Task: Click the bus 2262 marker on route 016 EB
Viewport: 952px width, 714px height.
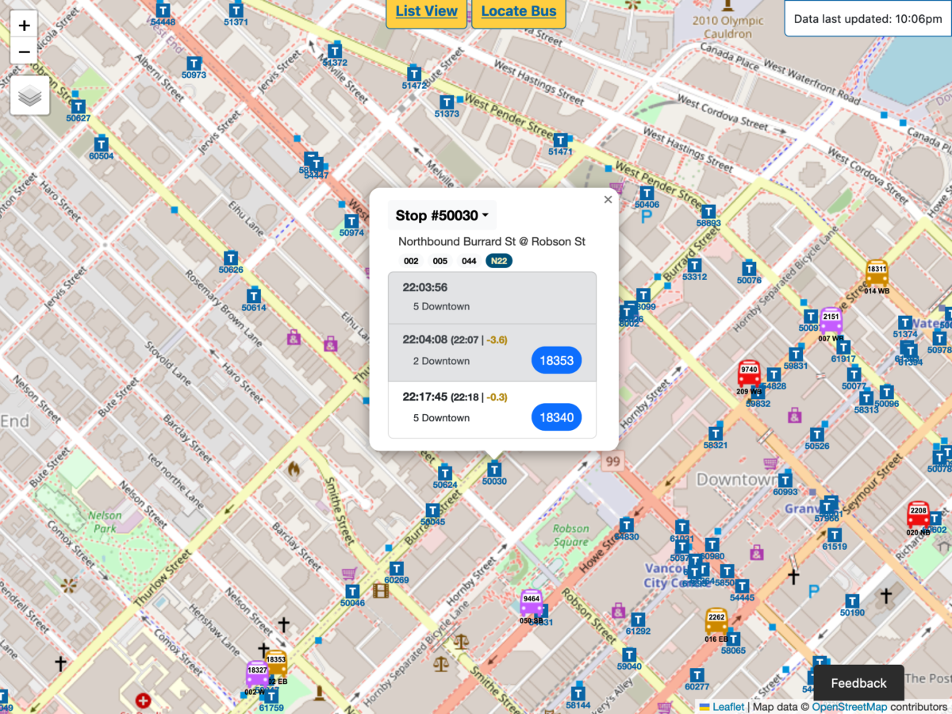Action: [x=716, y=620]
